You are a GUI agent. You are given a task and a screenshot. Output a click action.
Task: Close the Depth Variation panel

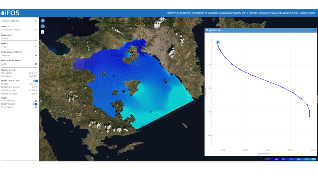pyautogui.click(x=315, y=30)
